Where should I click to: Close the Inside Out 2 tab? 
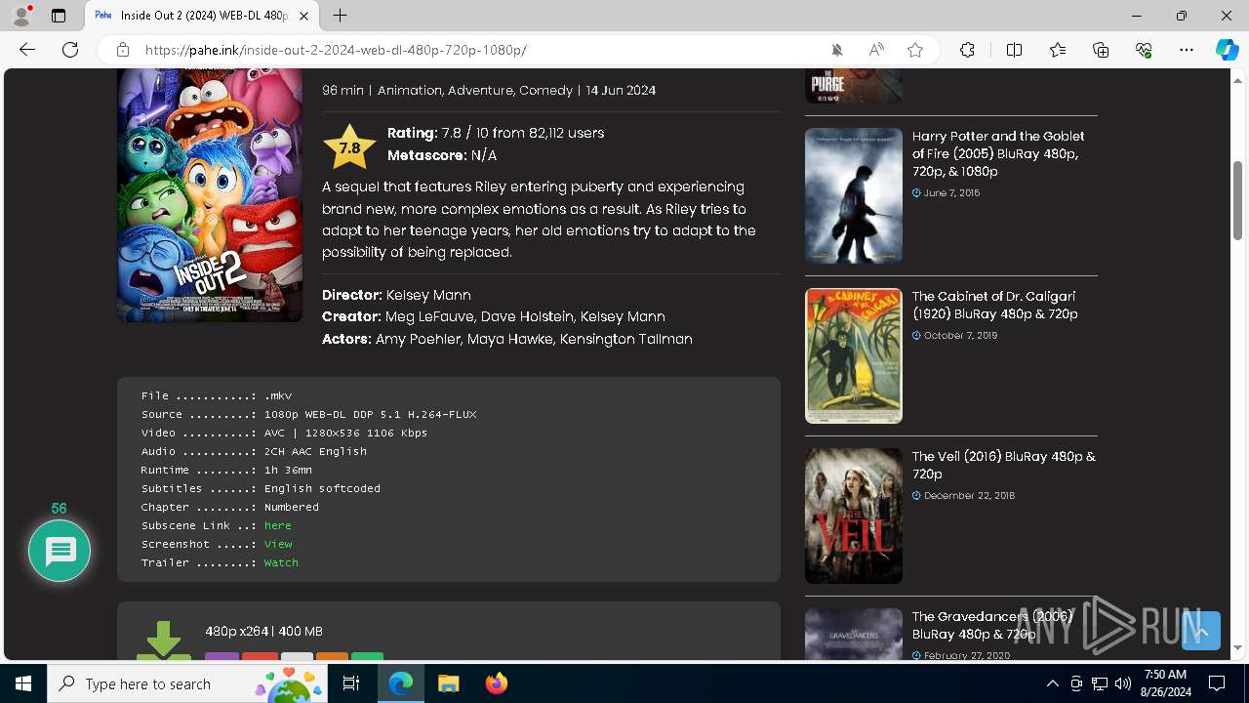(x=303, y=16)
